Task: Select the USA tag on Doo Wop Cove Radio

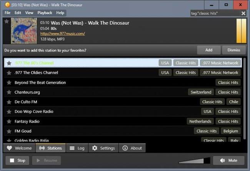Action: coord(207,112)
